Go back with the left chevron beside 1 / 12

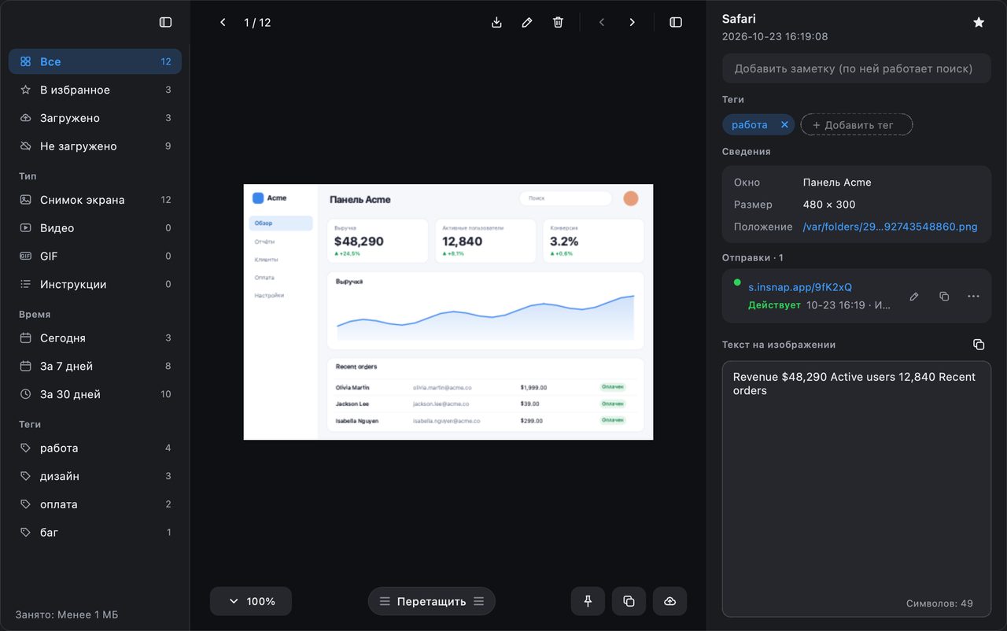(x=223, y=22)
